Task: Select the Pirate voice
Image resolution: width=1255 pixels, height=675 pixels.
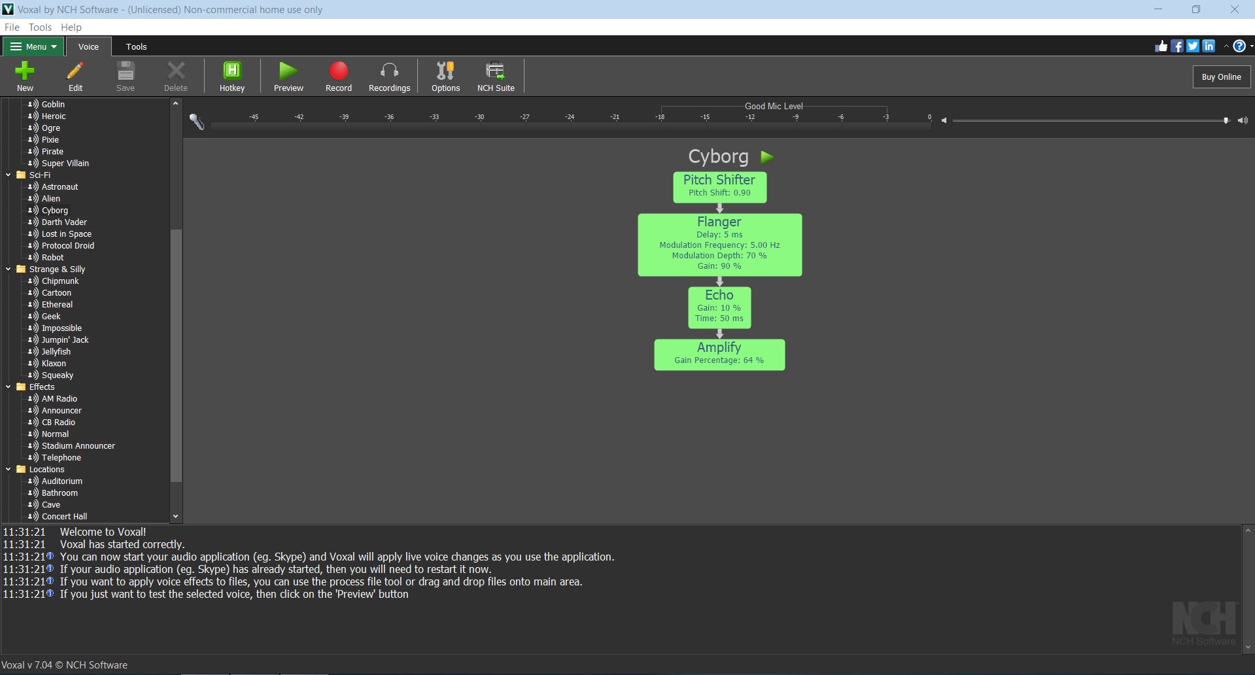Action: (x=52, y=152)
